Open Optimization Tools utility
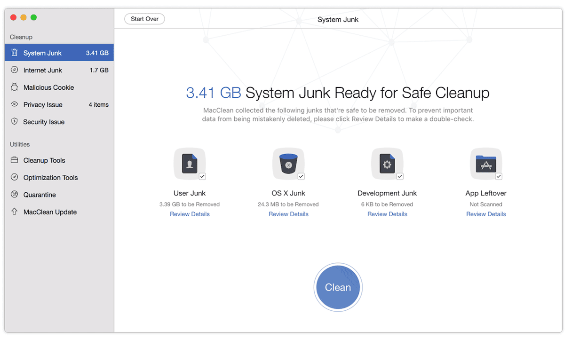Viewport: 572px width, 338px height. 59,177
